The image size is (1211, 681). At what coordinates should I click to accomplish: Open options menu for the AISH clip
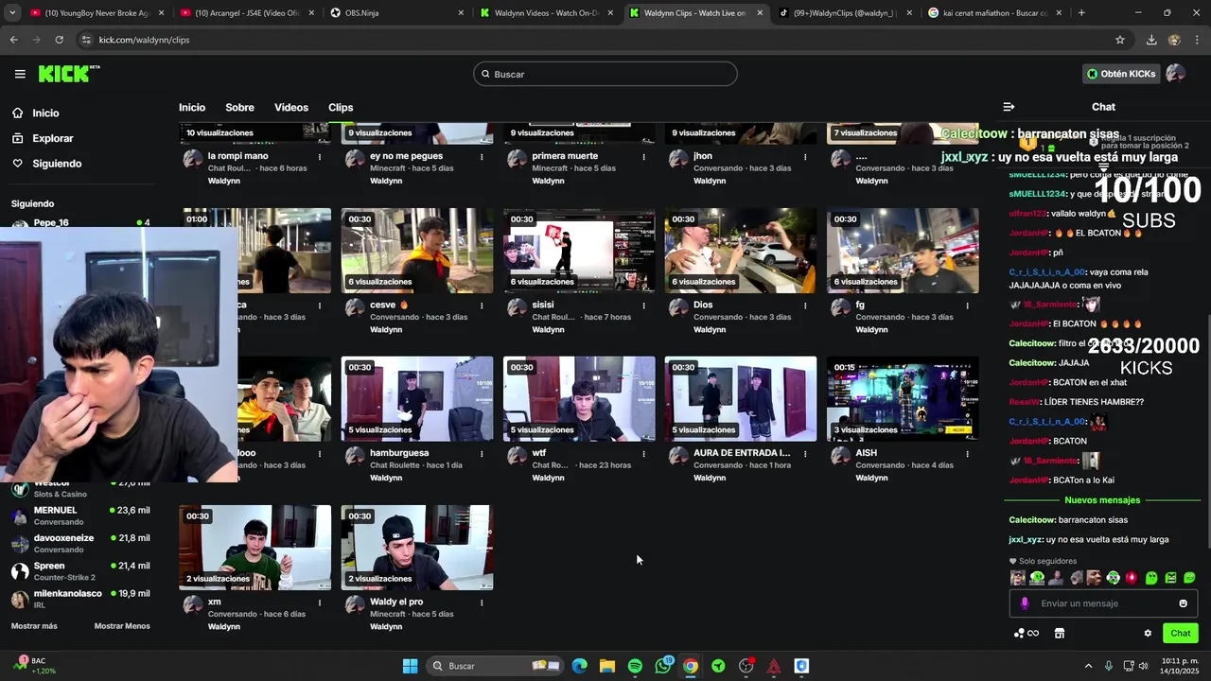(x=967, y=454)
